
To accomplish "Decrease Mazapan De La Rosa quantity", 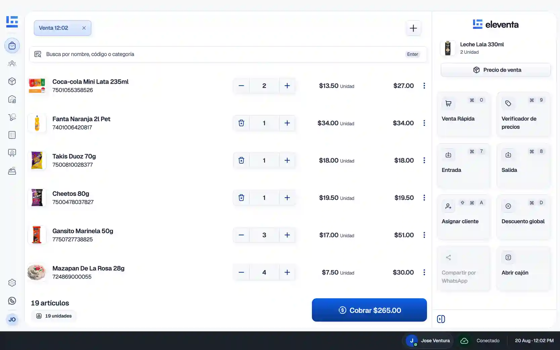I will coord(241,272).
